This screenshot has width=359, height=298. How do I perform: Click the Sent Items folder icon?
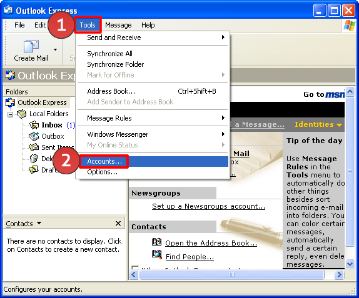click(34, 147)
